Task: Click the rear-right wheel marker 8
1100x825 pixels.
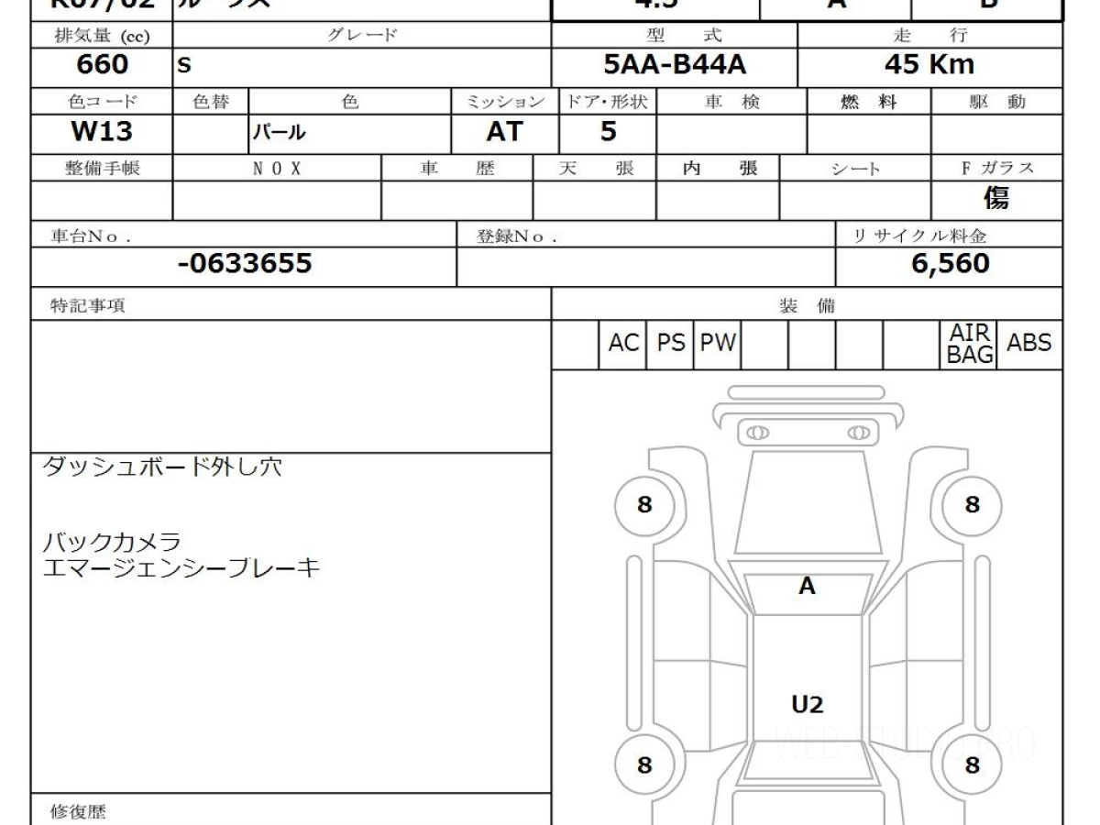Action: pyautogui.click(x=972, y=765)
